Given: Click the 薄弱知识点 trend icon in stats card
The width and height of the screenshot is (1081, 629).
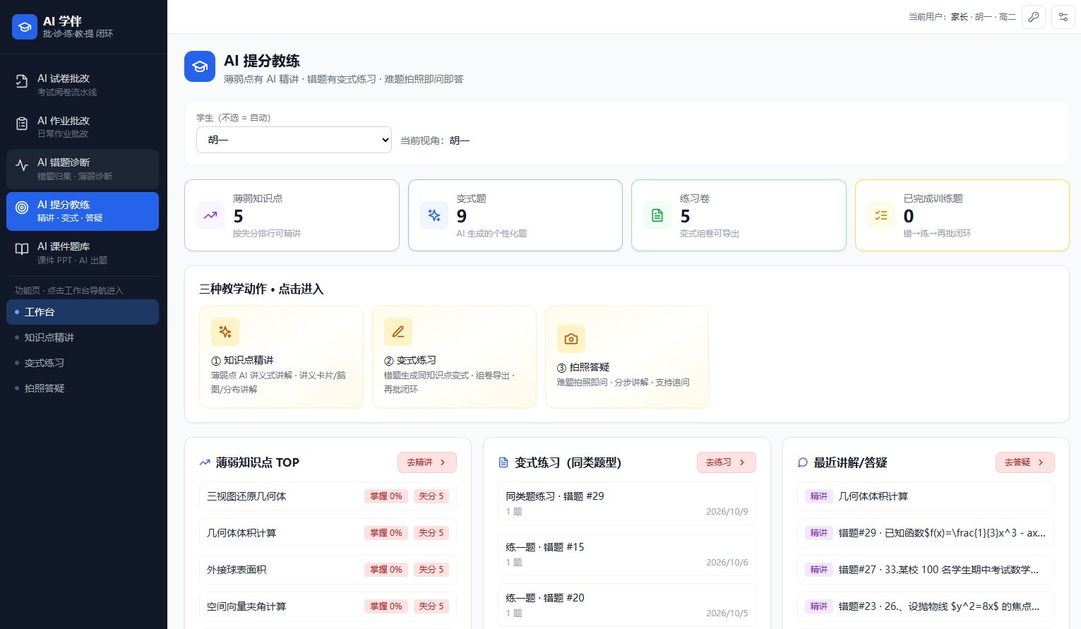Looking at the screenshot, I should (x=210, y=215).
